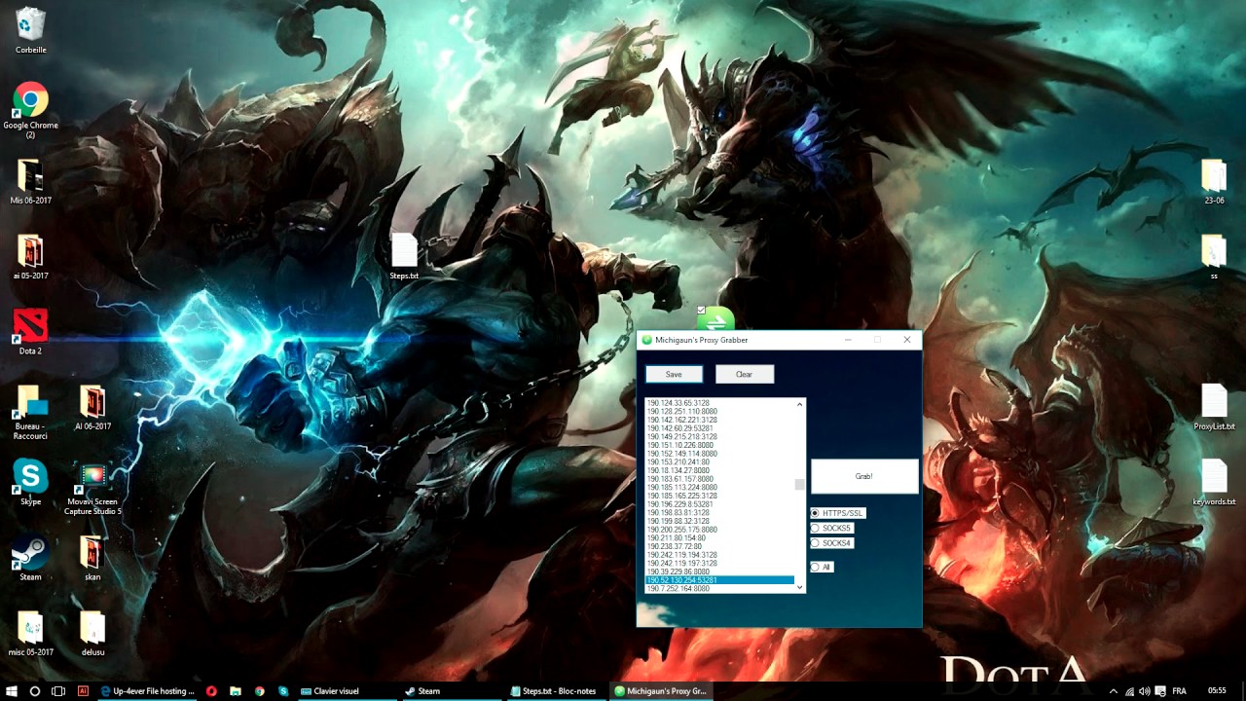This screenshot has width=1246, height=701.
Task: Click the Clear button in Proxy Grabber
Action: (x=744, y=375)
